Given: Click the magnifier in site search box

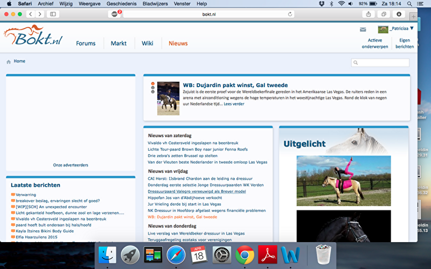Looking at the screenshot, I should click(356, 62).
